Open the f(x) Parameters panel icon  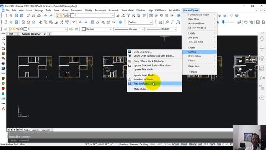(x=262, y=78)
